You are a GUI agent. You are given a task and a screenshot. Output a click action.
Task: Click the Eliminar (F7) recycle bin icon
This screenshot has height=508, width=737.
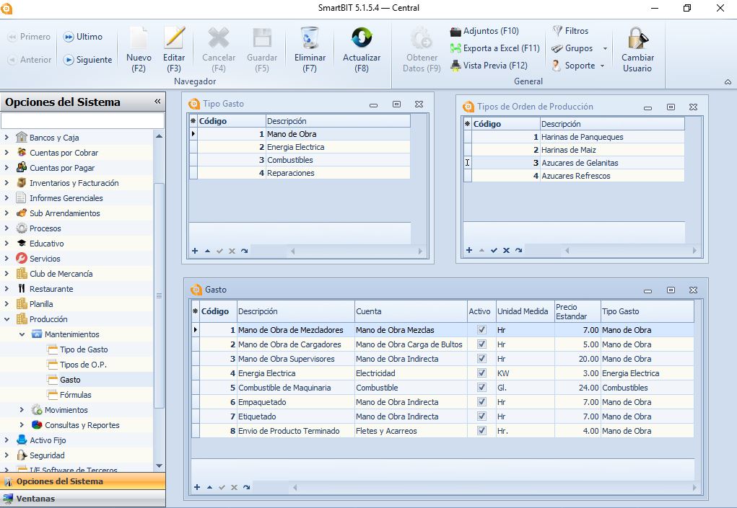310,38
